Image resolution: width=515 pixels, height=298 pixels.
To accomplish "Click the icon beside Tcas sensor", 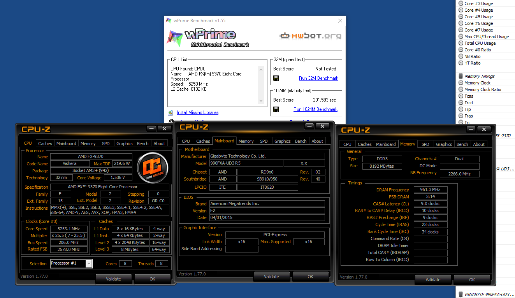I will click(x=461, y=96).
